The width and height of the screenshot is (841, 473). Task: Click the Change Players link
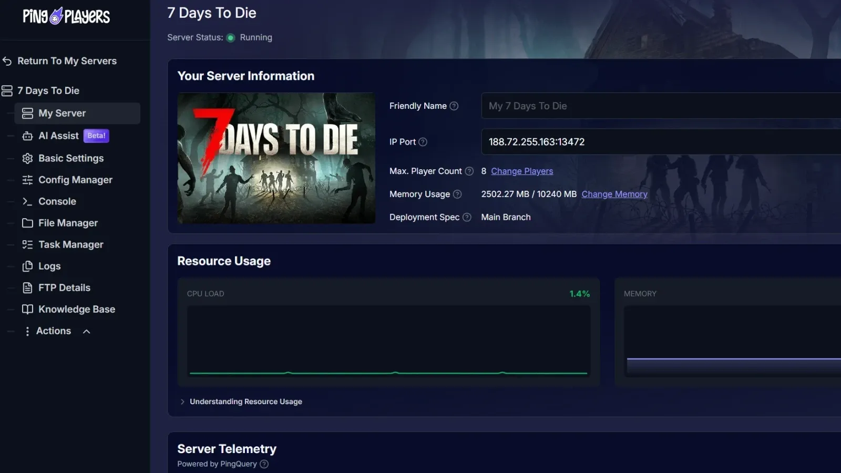(x=522, y=171)
